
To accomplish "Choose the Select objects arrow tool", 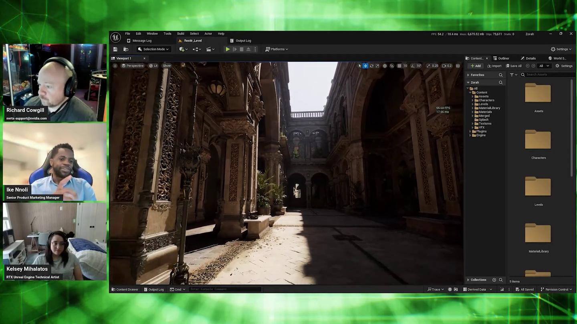I will 359,66.
